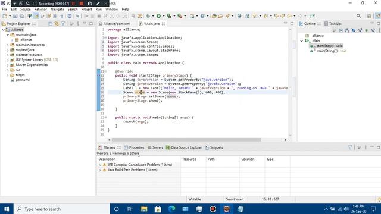This screenshot has height=214, width=381.
Task: Collapse the Alliance project node
Action: click(3, 30)
